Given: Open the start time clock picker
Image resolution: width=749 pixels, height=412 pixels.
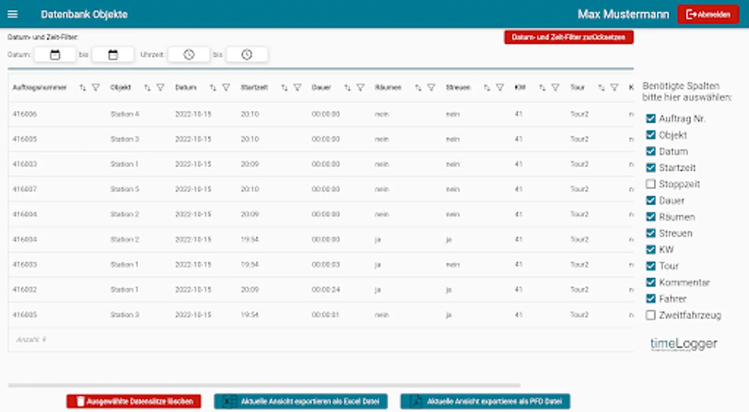Looking at the screenshot, I should coord(189,55).
